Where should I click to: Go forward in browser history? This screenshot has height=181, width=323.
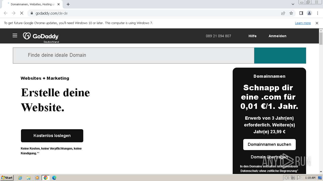click(14, 13)
